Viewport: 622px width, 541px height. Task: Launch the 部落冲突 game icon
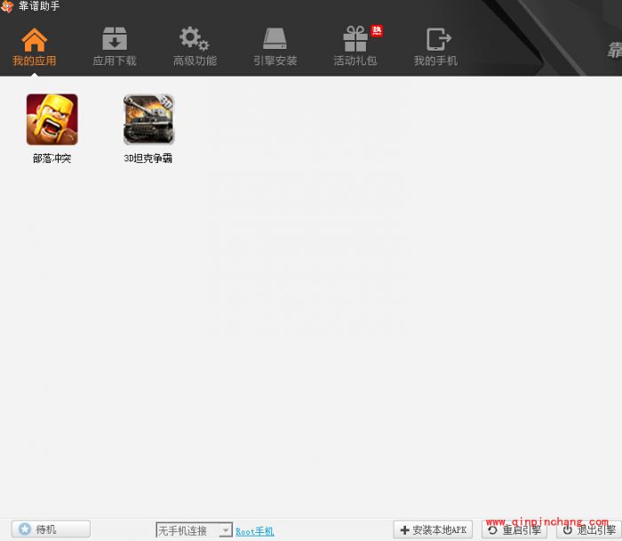click(x=52, y=119)
